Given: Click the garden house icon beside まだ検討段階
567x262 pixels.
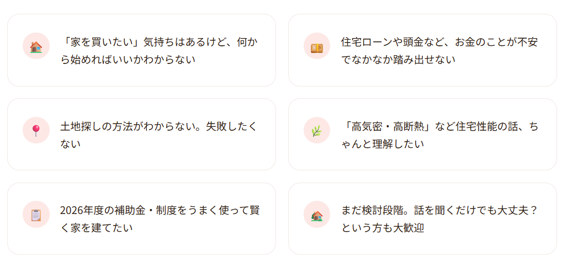Looking at the screenshot, I should pyautogui.click(x=317, y=215).
